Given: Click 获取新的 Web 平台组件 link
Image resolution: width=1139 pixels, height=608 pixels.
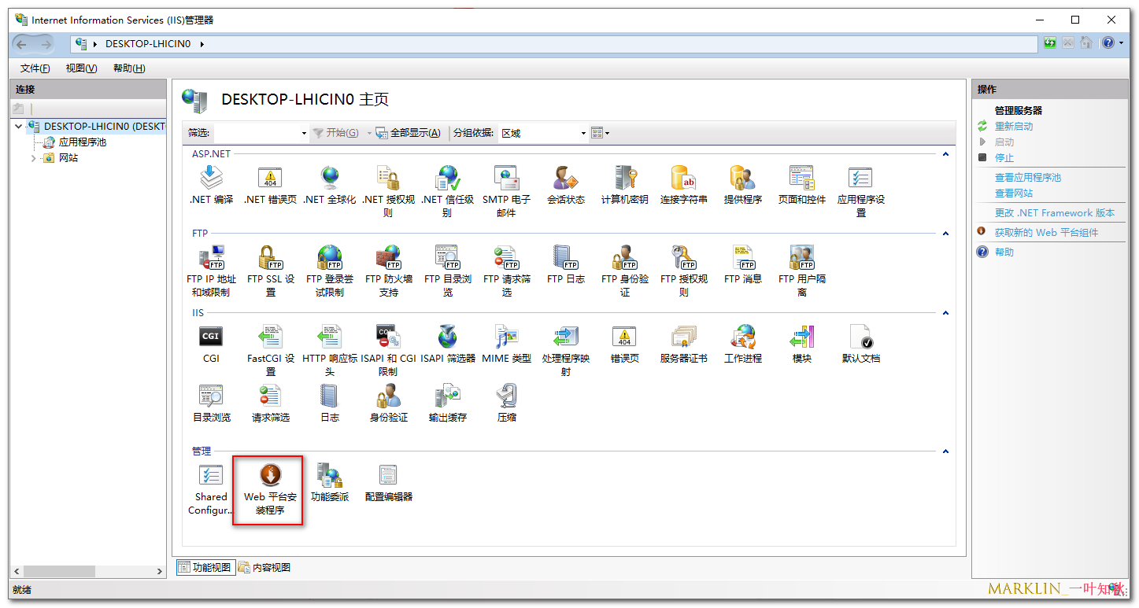Looking at the screenshot, I should (1046, 233).
